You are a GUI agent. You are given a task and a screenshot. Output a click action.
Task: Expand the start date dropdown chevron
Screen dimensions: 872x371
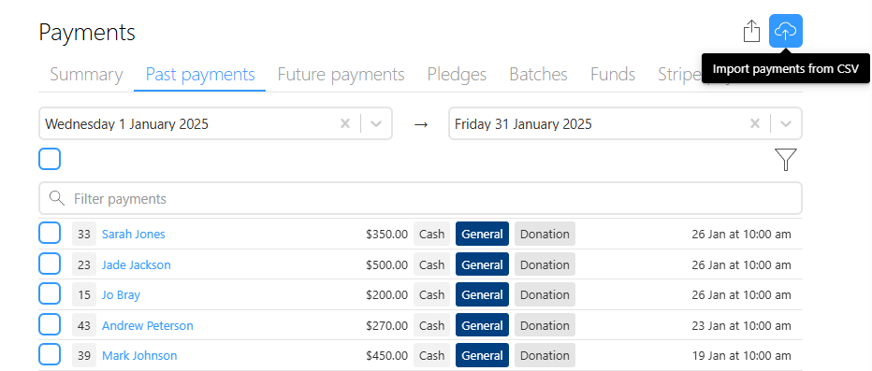click(376, 123)
